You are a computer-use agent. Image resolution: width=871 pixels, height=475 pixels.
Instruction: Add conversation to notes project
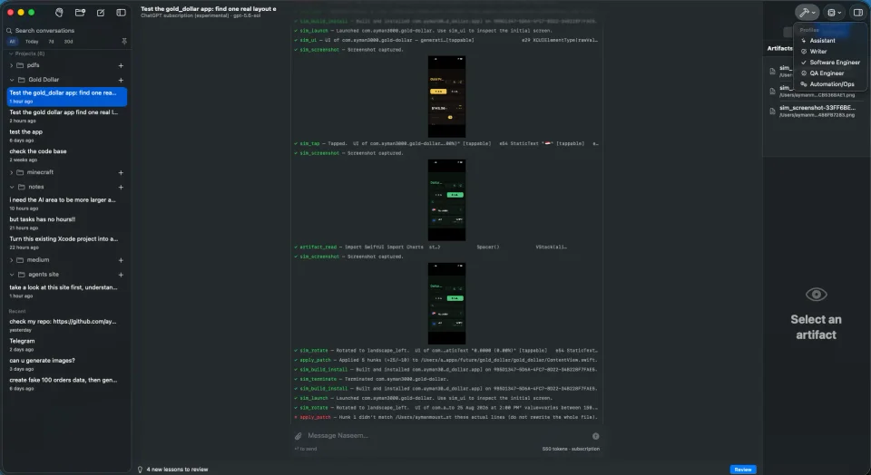(121, 188)
